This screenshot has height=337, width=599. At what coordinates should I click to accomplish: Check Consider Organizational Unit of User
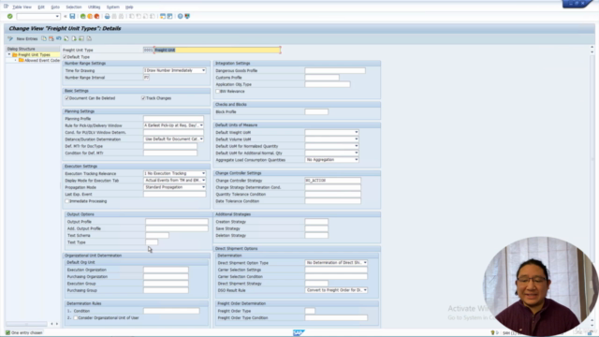tap(76, 318)
